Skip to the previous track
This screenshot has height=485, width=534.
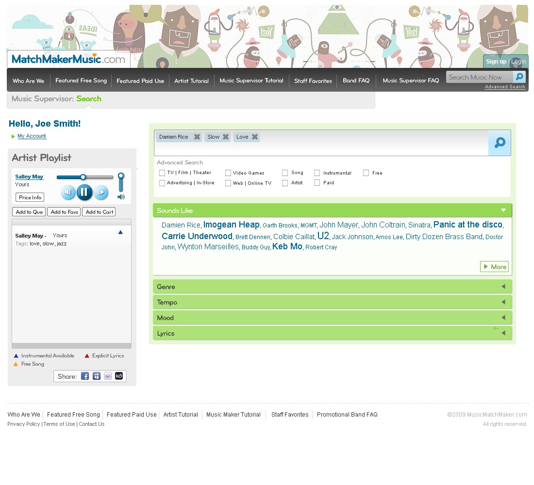pos(68,192)
